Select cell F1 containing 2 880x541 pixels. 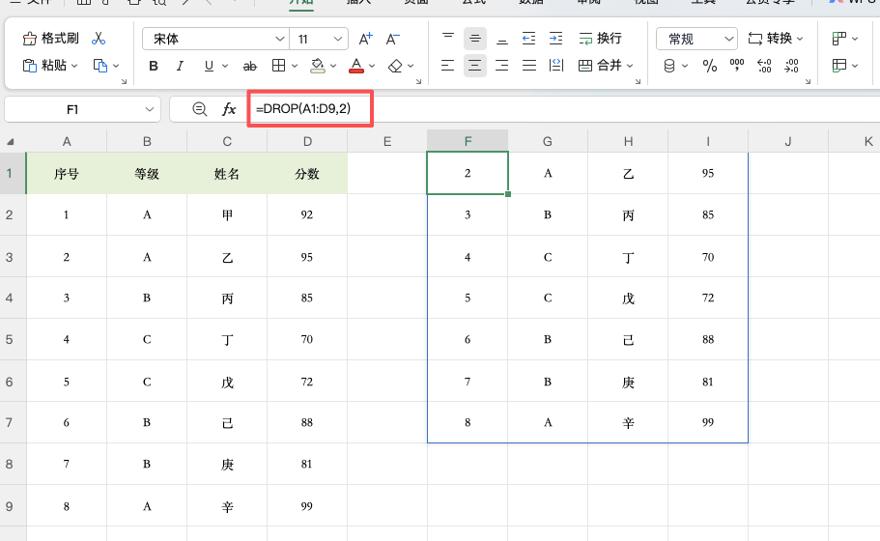tap(468, 173)
